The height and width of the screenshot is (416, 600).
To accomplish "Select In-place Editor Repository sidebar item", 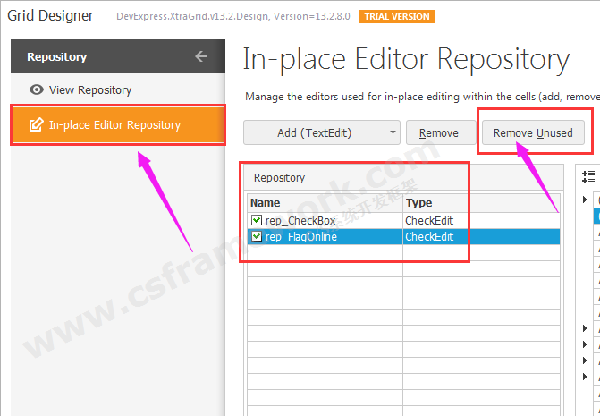I will (114, 125).
